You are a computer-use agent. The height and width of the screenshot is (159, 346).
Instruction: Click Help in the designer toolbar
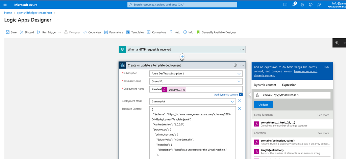click(x=175, y=32)
